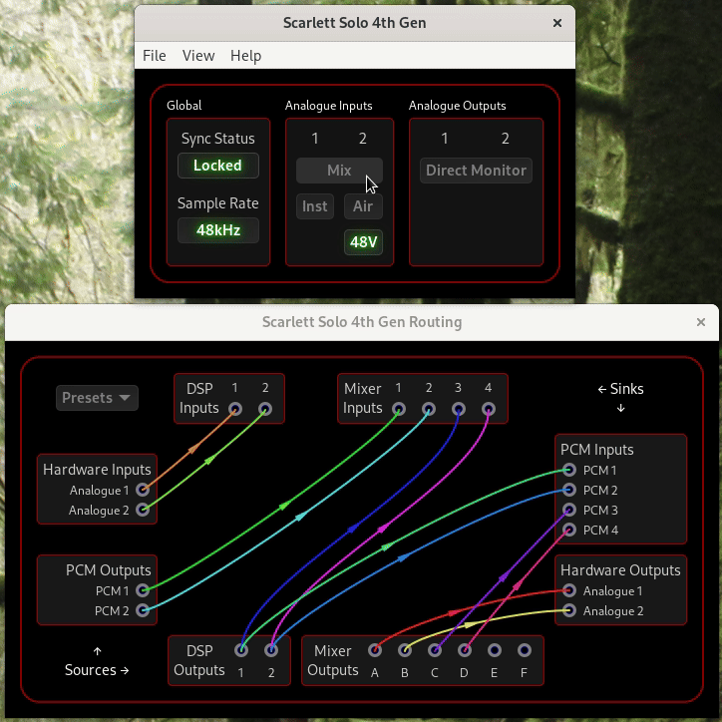
Task: Select the Hardware Outputs Analogue 2 port
Action: coord(569,610)
